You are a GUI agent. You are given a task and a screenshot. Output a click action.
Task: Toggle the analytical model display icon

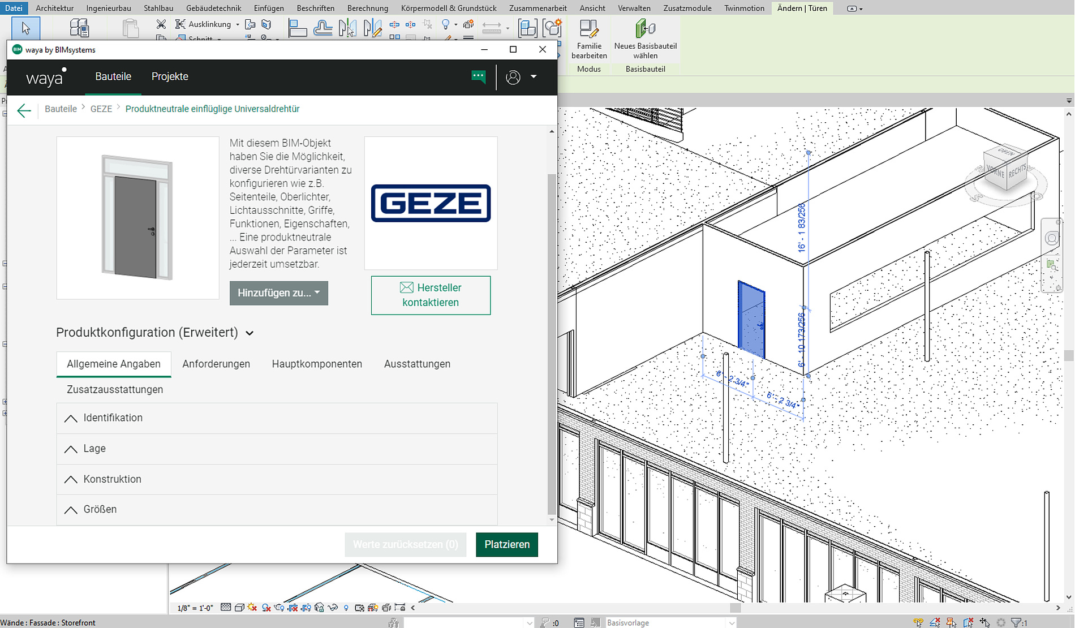pos(372,608)
